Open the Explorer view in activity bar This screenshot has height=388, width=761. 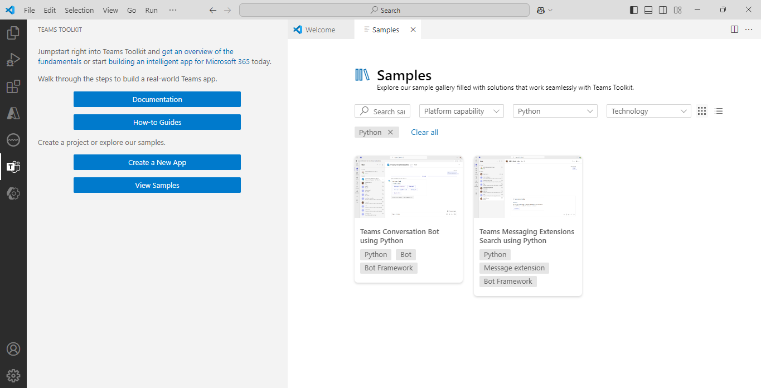(x=13, y=33)
